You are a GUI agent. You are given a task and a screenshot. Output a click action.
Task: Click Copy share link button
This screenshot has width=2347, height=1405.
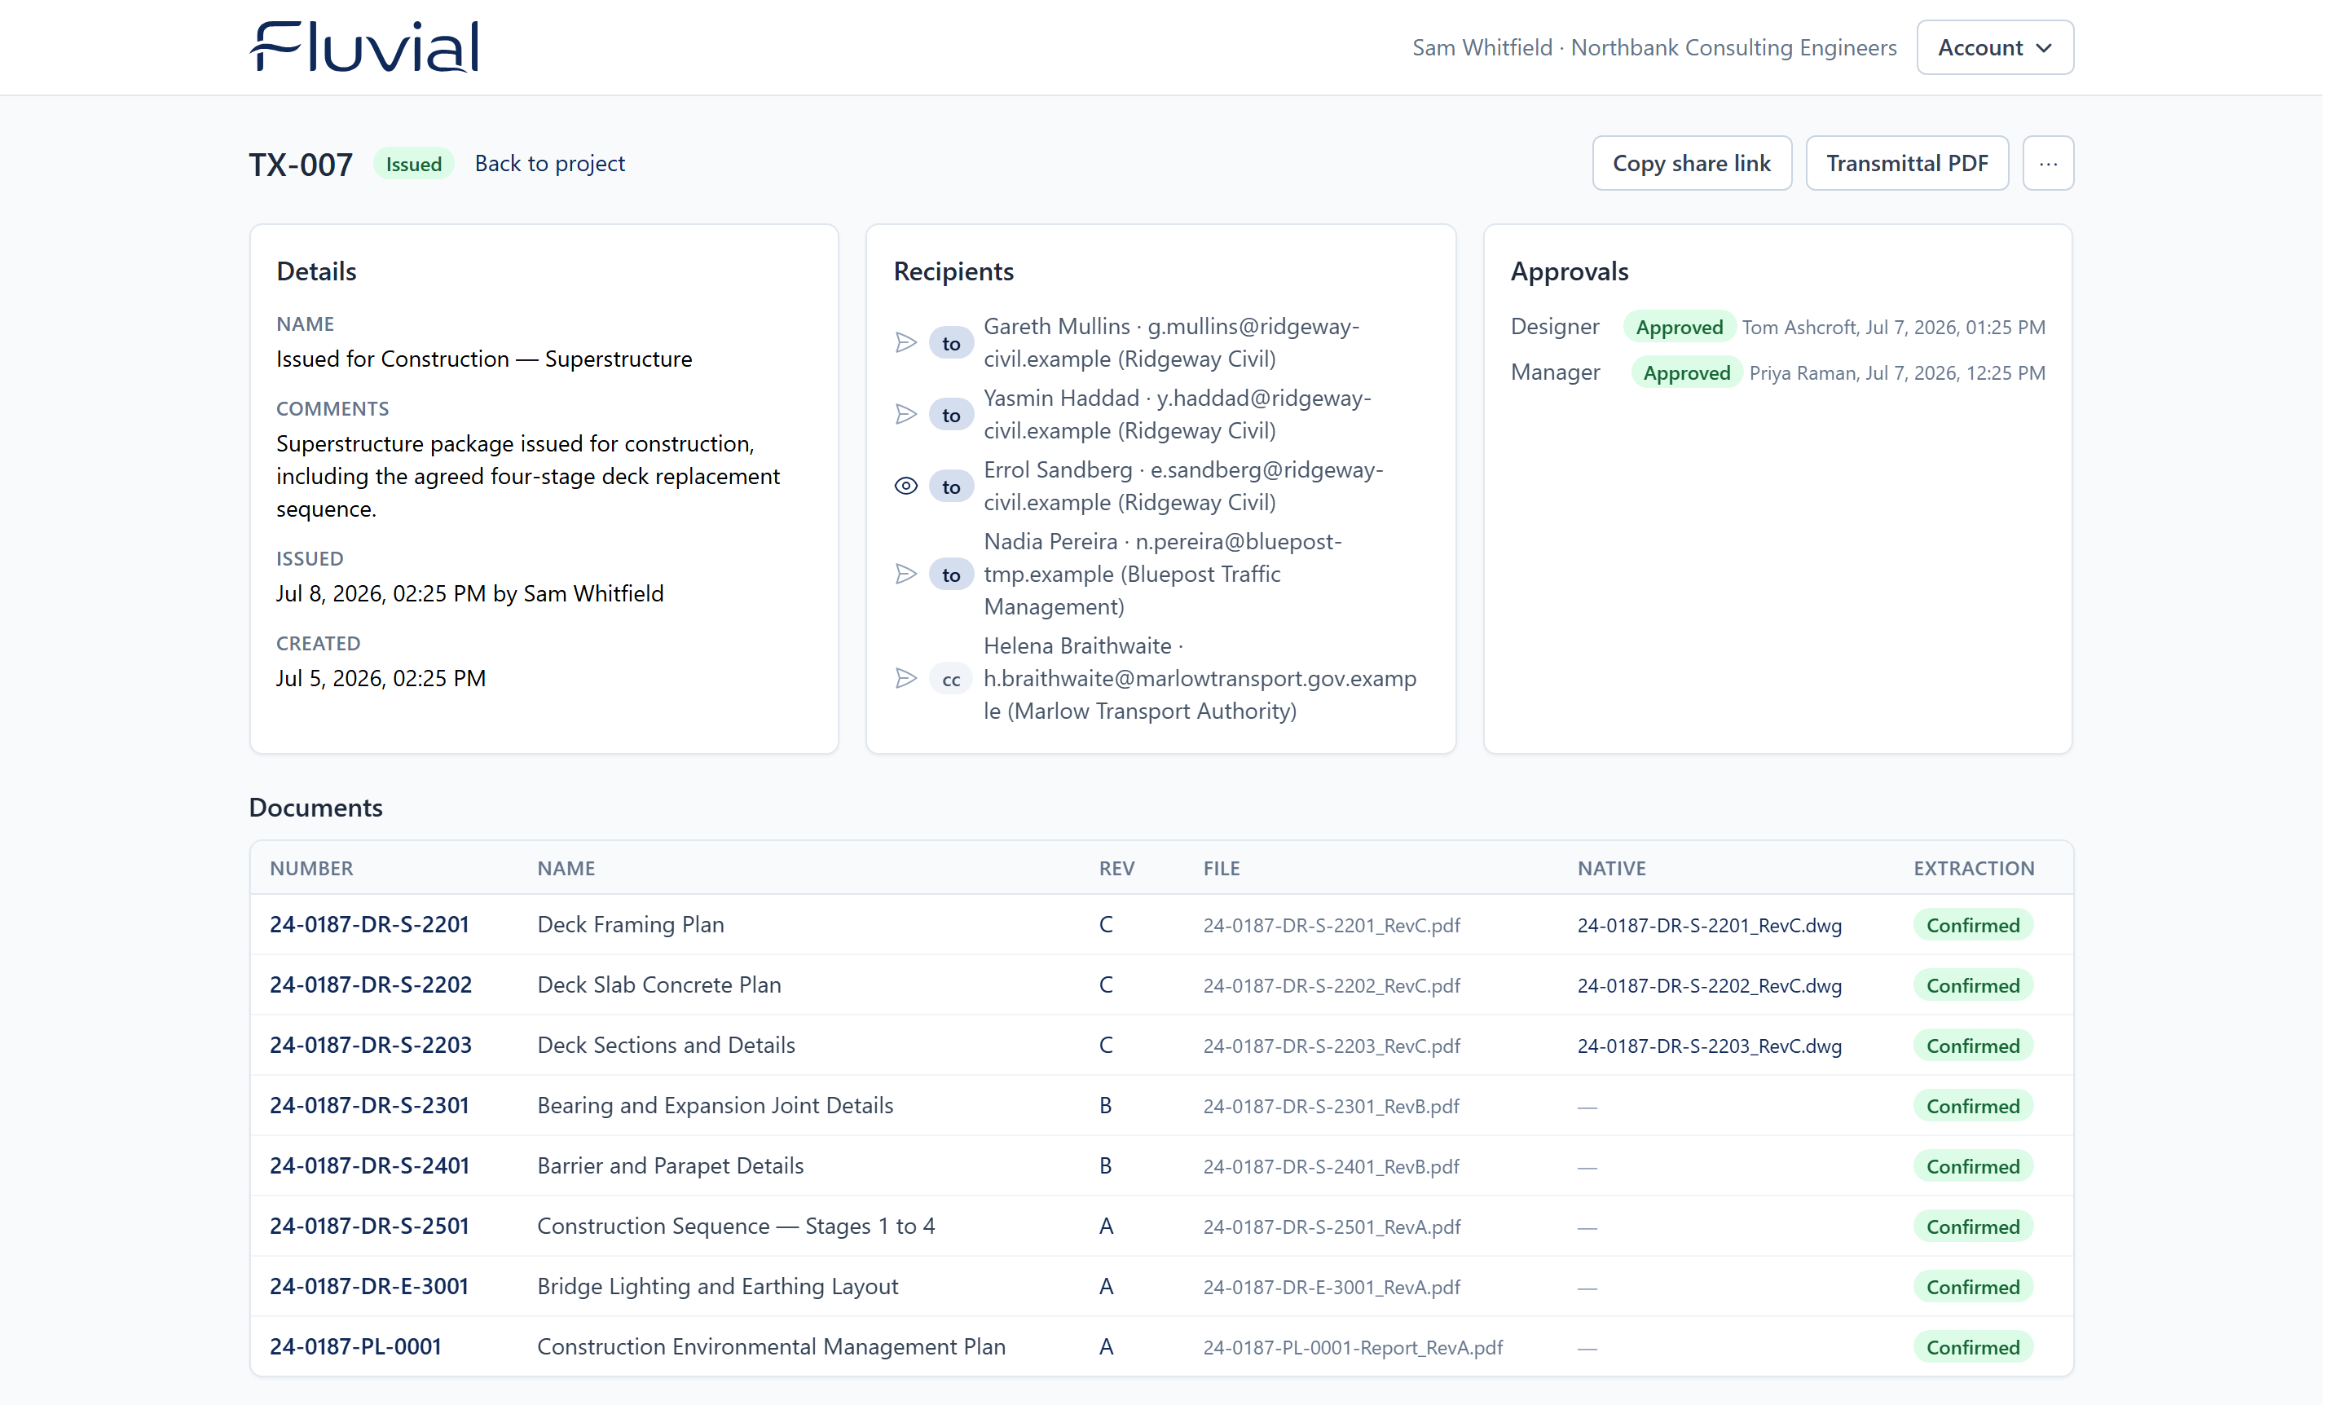1692,163
